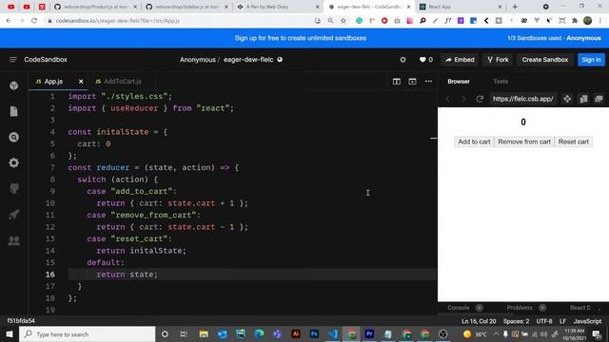Image resolution: width=609 pixels, height=342 pixels.
Task: Click the sign up for free banner link
Action: click(x=301, y=38)
